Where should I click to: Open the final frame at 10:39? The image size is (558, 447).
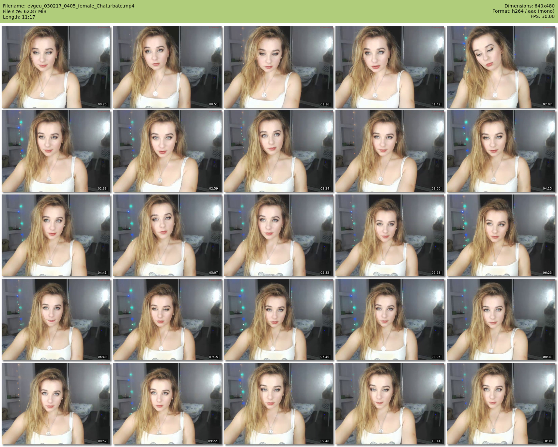click(x=501, y=404)
